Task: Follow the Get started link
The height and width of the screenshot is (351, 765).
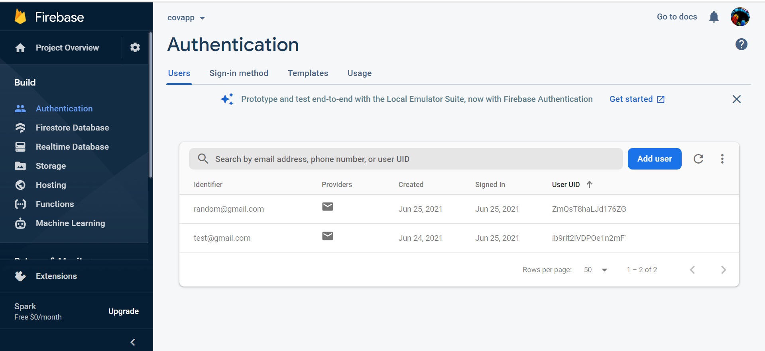Action: (637, 99)
